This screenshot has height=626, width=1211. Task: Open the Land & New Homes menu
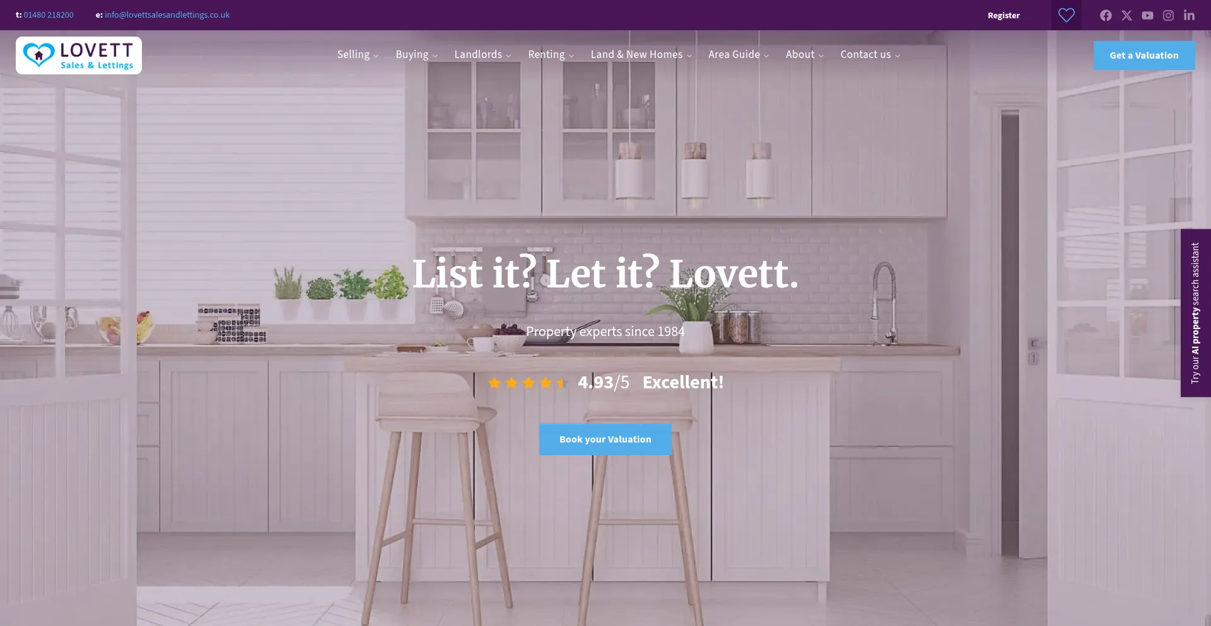[x=641, y=55]
